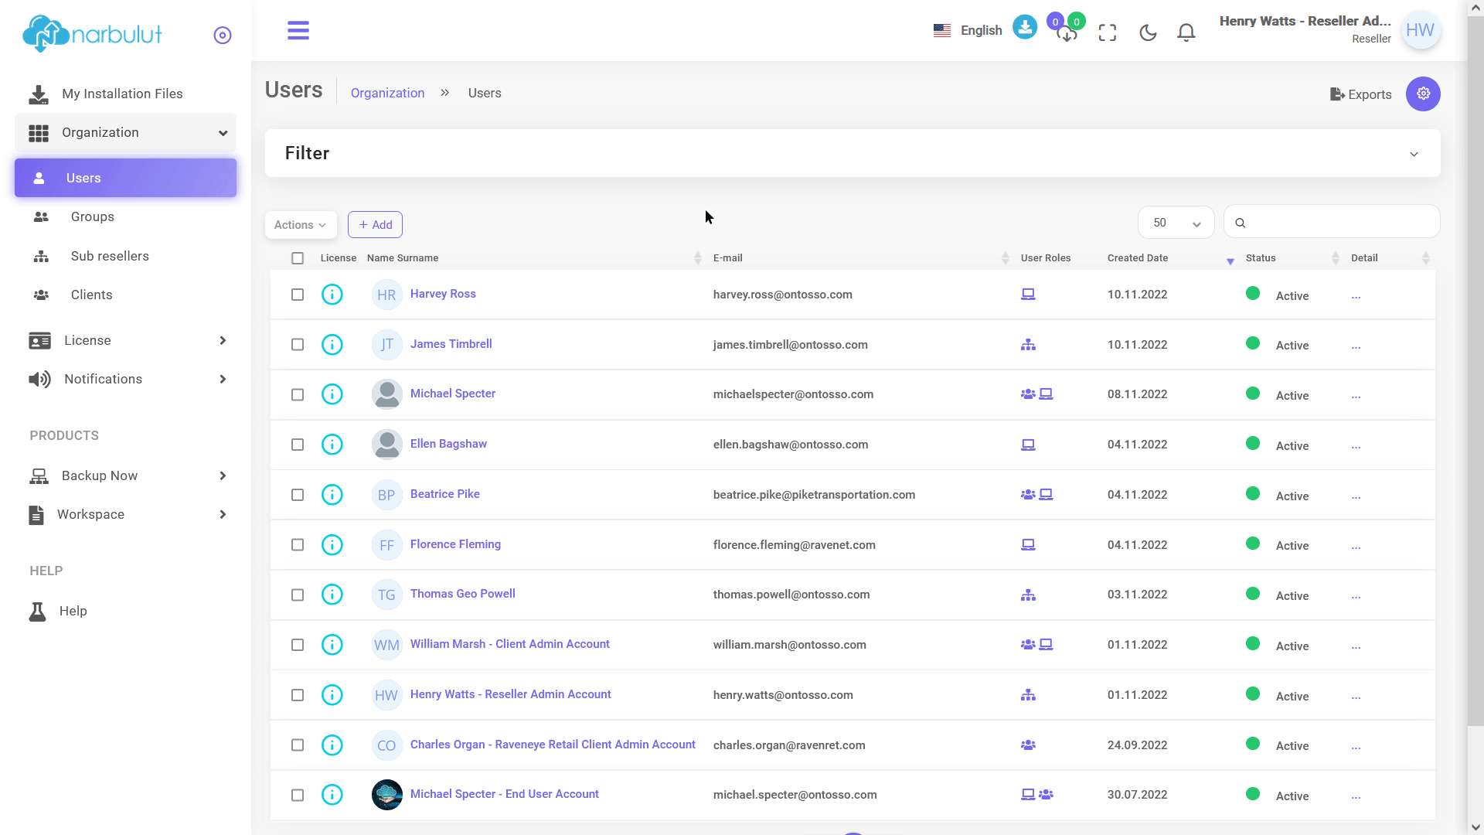Click reseller role icon for James Timbrell
The image size is (1484, 835).
coord(1028,345)
